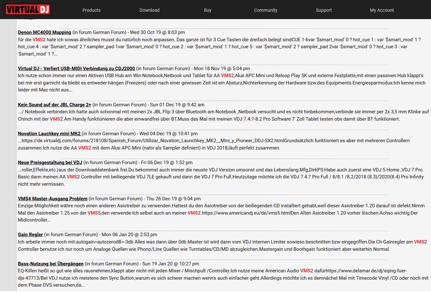The image size is (431, 293).
Task: Open the Community menu
Action: [266, 10]
